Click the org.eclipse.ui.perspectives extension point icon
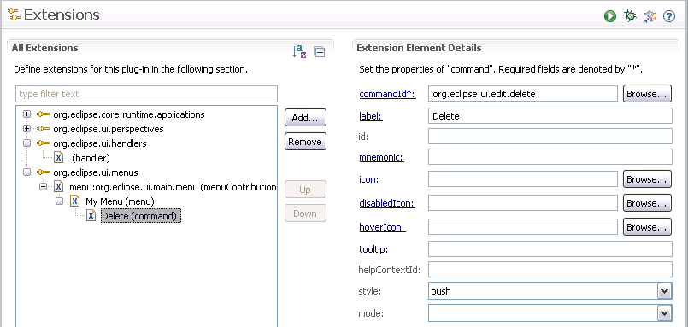Image resolution: width=688 pixels, height=327 pixels. (x=43, y=129)
